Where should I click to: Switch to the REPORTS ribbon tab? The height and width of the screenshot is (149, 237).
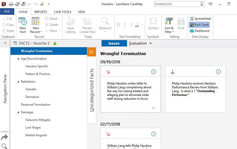41,12
